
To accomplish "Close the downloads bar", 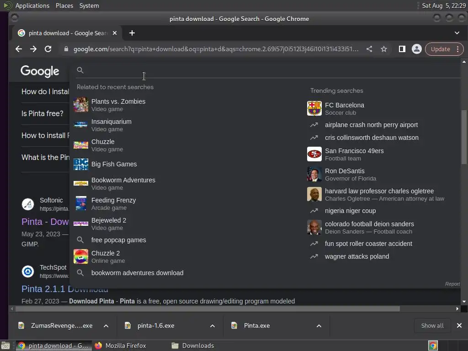I will pos(459,325).
